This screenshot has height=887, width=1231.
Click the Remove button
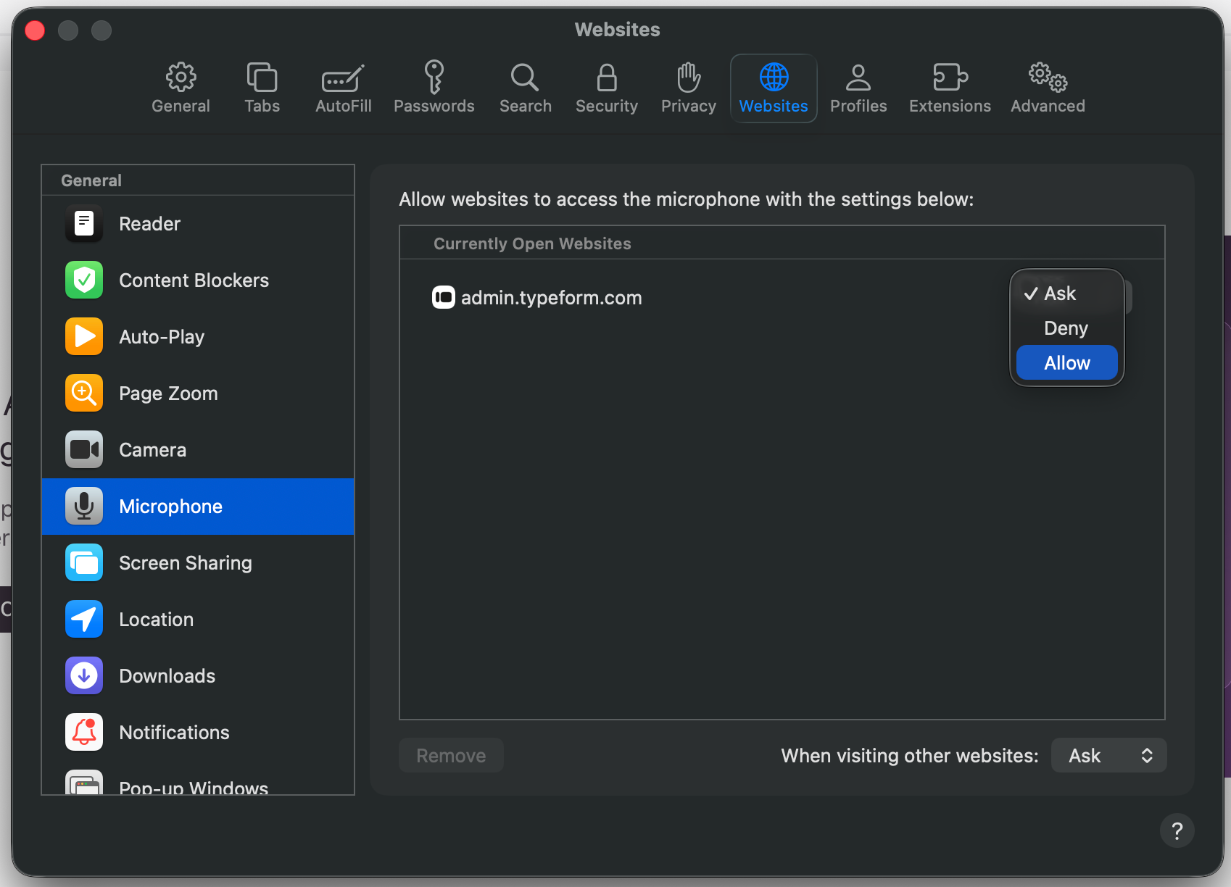(451, 756)
